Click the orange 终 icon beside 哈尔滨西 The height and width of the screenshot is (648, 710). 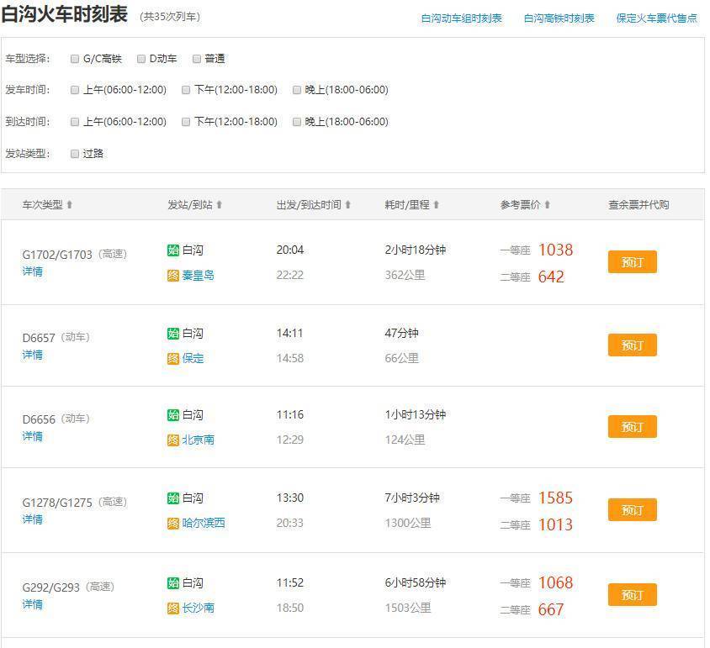[x=173, y=524]
